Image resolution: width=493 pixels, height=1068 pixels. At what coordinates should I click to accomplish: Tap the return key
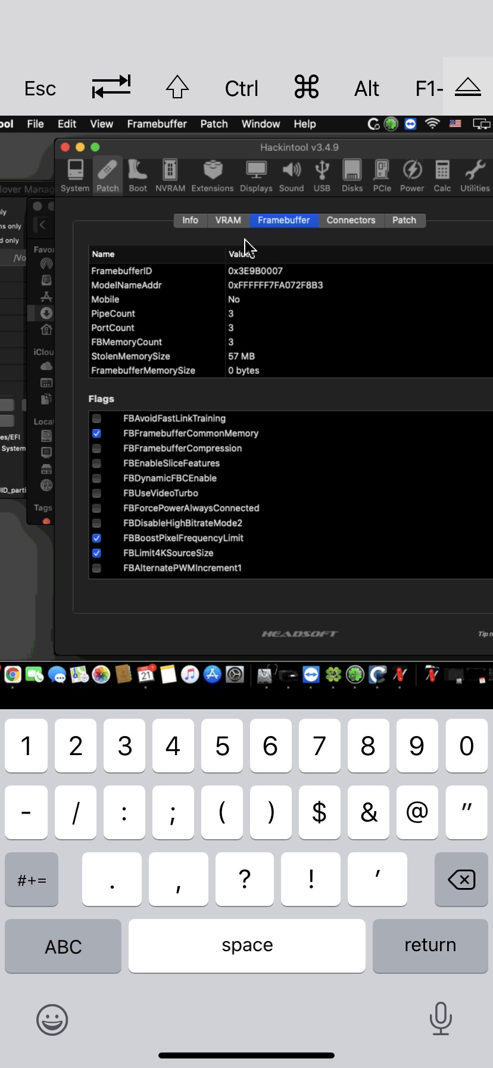pos(430,946)
